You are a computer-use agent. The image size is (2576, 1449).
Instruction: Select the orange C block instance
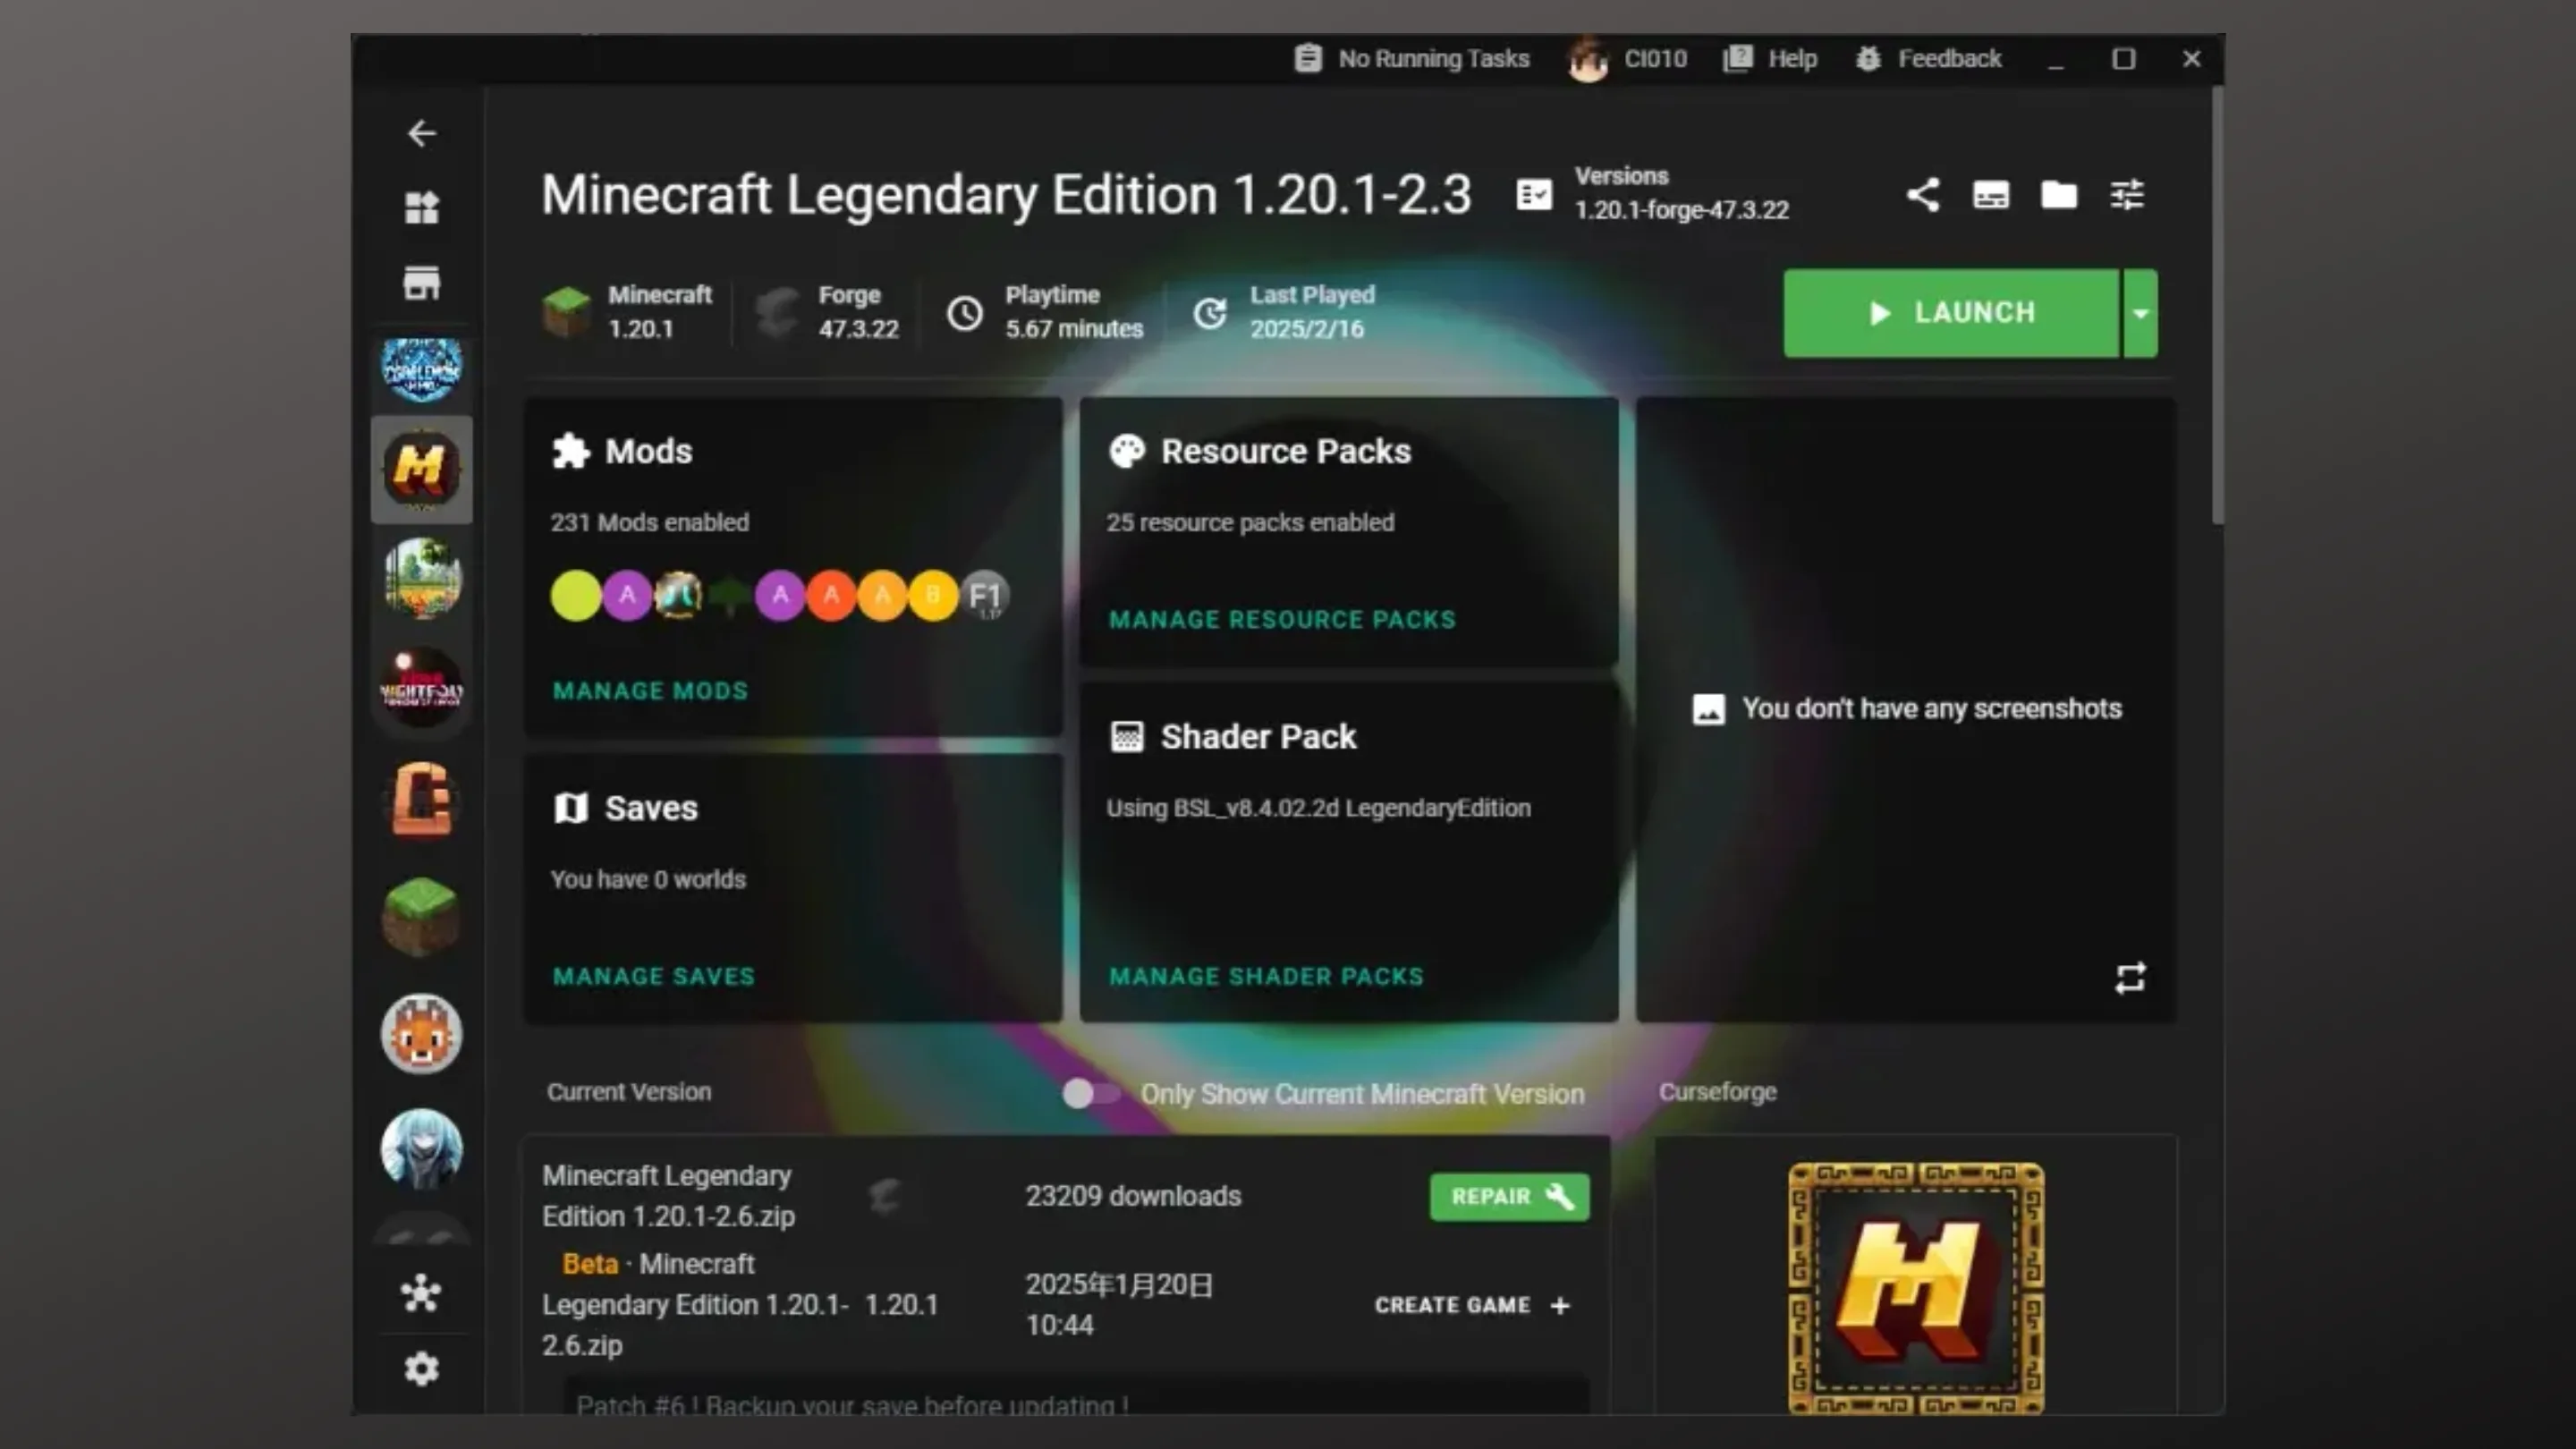[421, 799]
